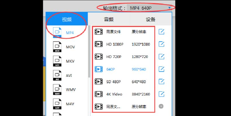Click film icon of HD 1080P preset
Screen dimensions: 231x116
(99, 44)
